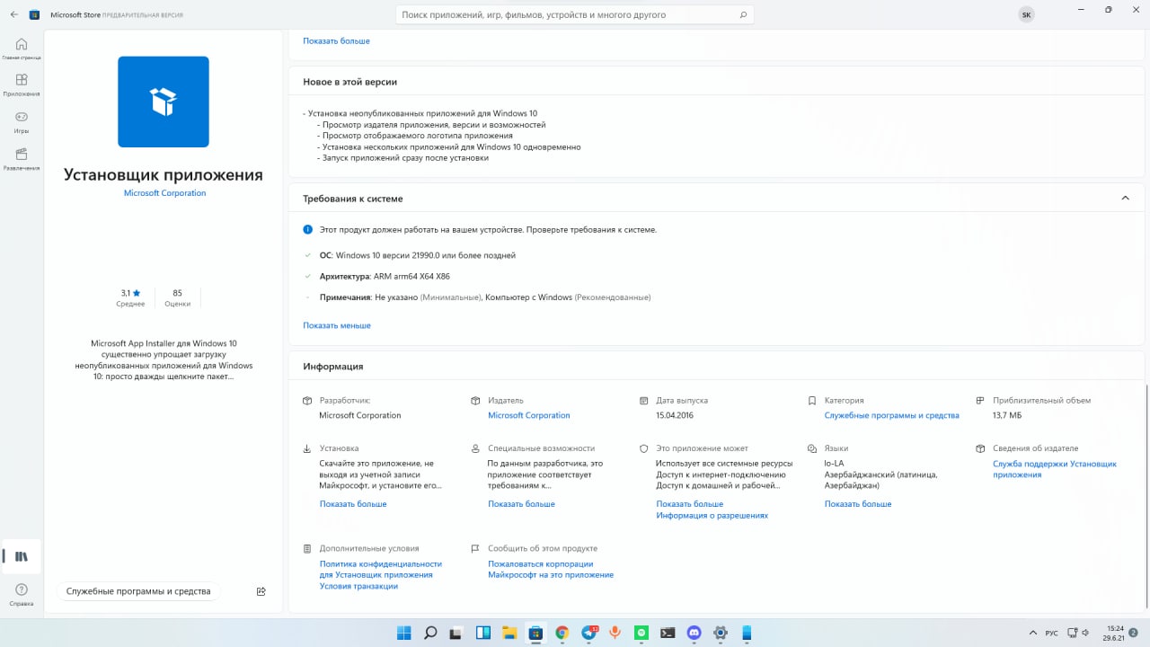Screen dimensions: 1150x647
Task: Open clock and date in tray
Action: tap(1115, 633)
